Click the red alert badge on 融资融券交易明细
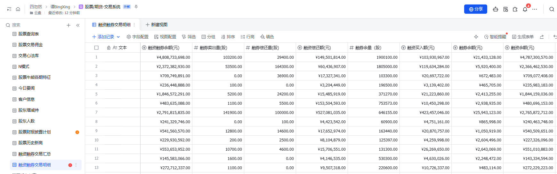Image resolution: width=557 pixels, height=174 pixels. pos(70,165)
